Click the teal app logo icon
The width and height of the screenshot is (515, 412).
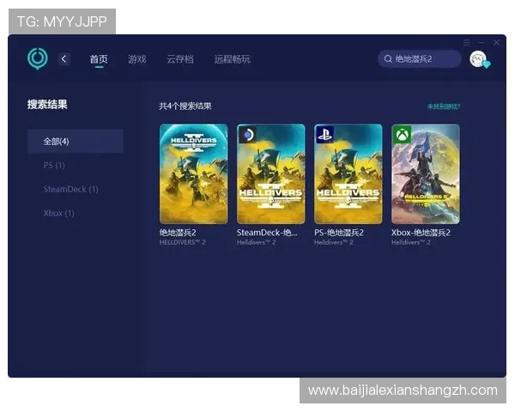pyautogui.click(x=38, y=59)
